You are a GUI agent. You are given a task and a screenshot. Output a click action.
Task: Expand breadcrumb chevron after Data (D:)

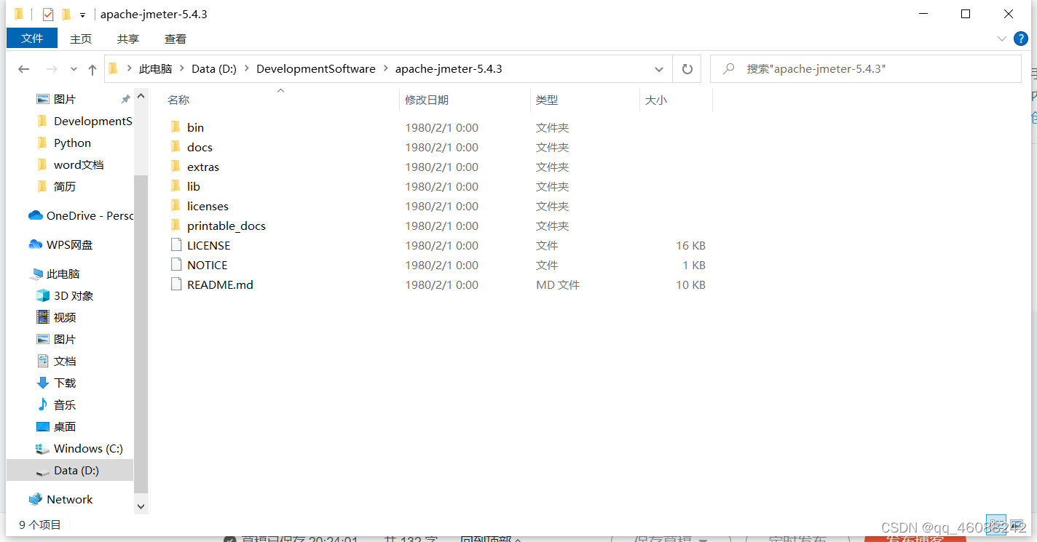click(x=247, y=69)
